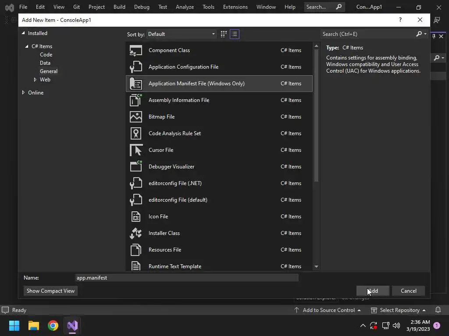Screen dimensions: 449x336
Task: Click the template list scrollbar thumb
Action: [316, 115]
